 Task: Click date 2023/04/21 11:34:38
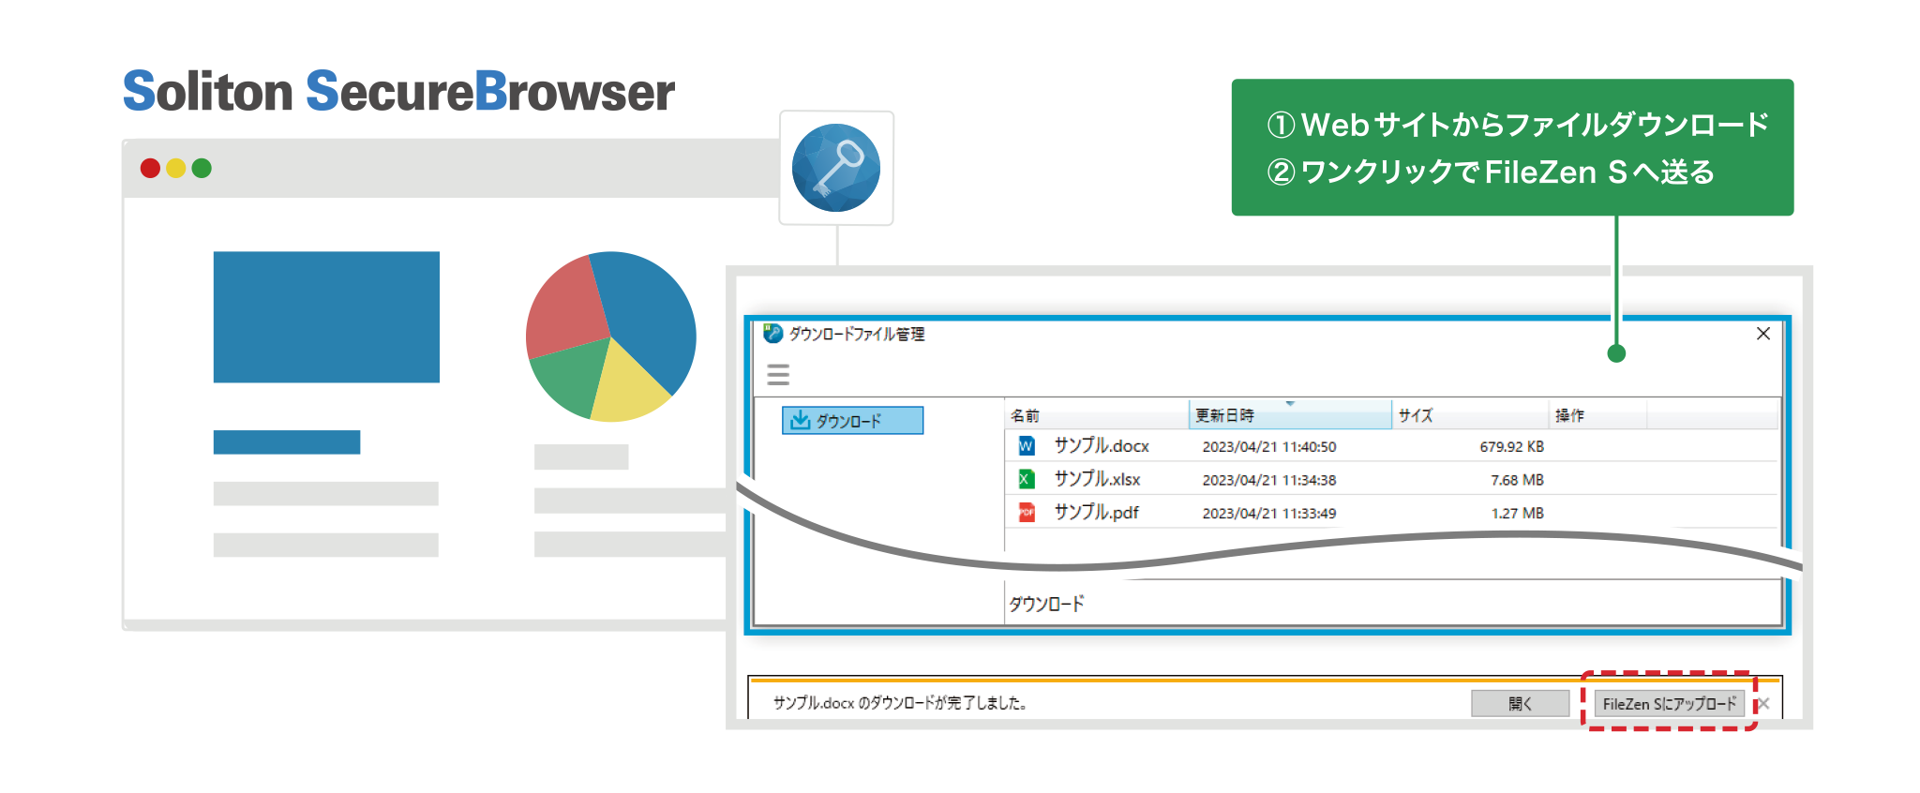point(1269,480)
